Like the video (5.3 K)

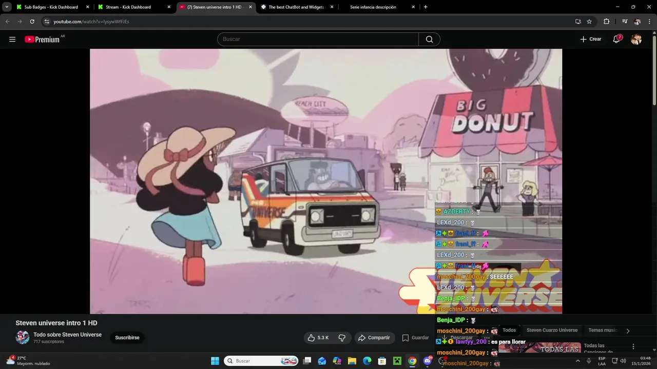click(x=318, y=338)
